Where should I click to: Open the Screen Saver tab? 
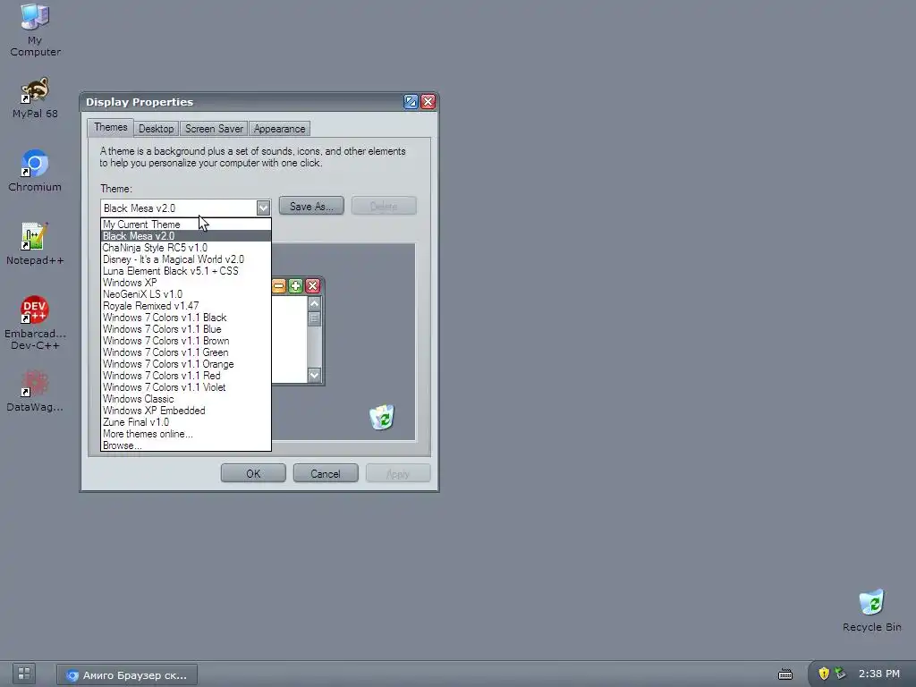tap(214, 129)
